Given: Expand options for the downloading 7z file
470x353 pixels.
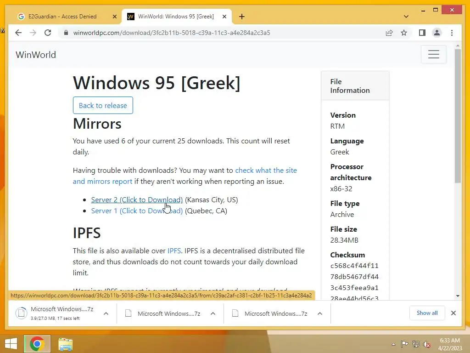Looking at the screenshot, I should coord(106,313).
